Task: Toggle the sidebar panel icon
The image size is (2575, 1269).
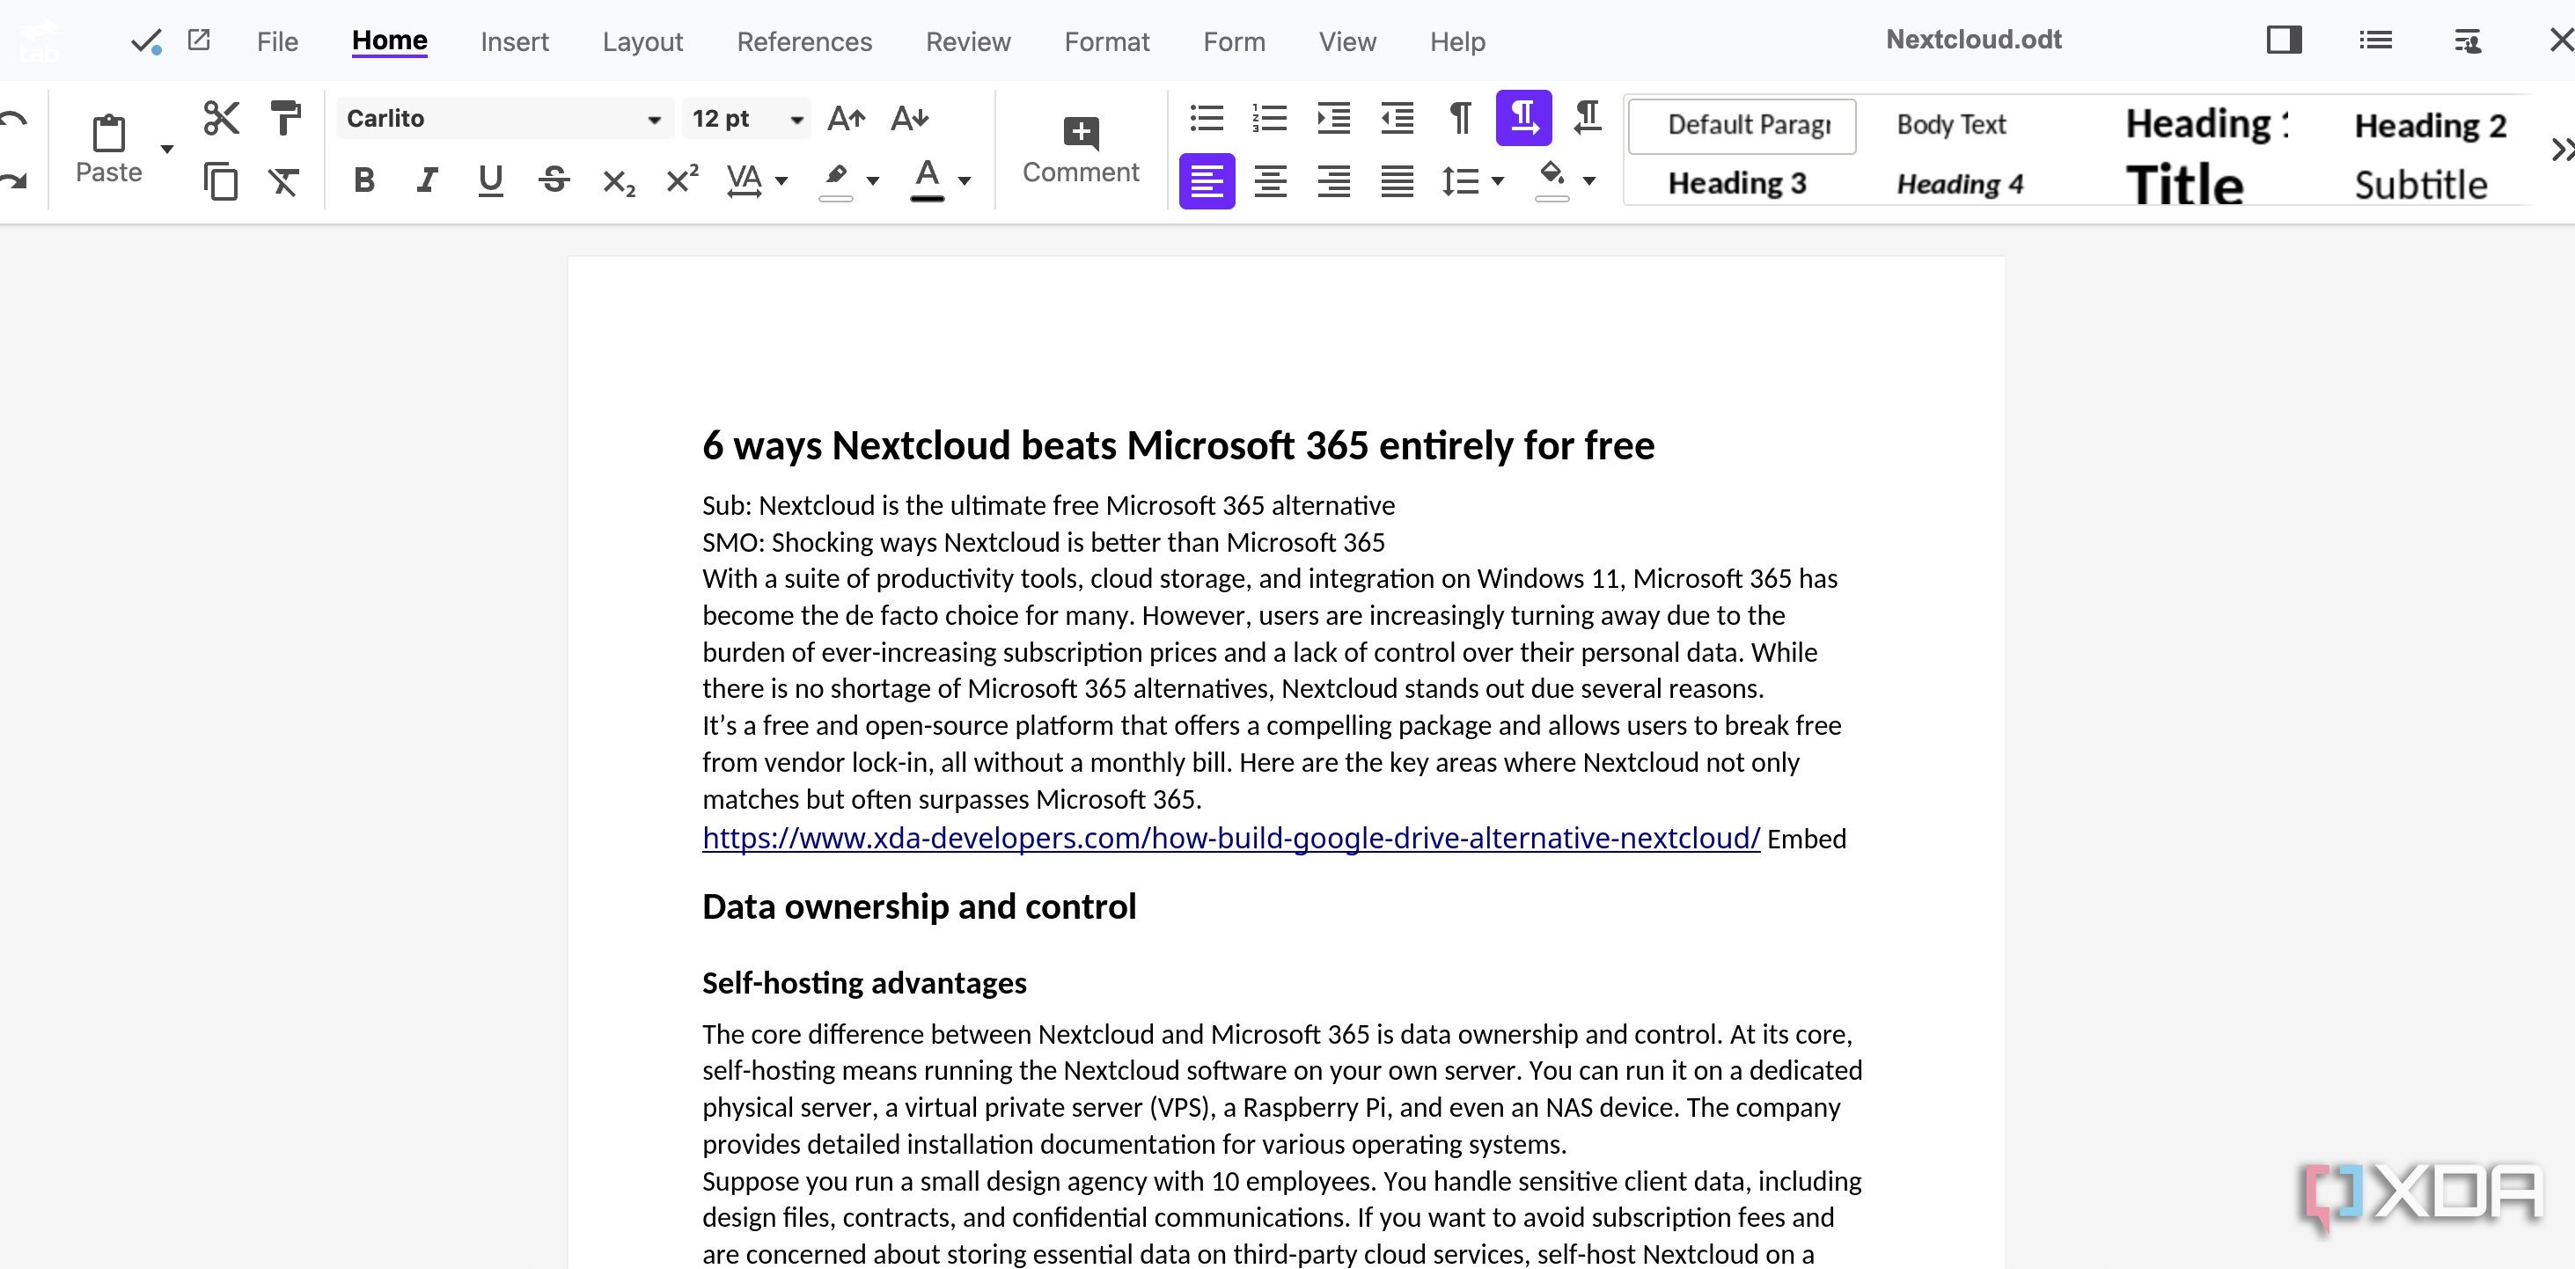Action: 2284,40
